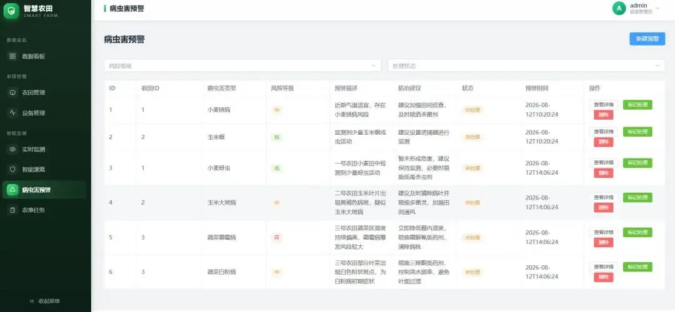Delete the 蔬菜白粉病 alert
Image resolution: width=675 pixels, height=312 pixels.
click(604, 277)
